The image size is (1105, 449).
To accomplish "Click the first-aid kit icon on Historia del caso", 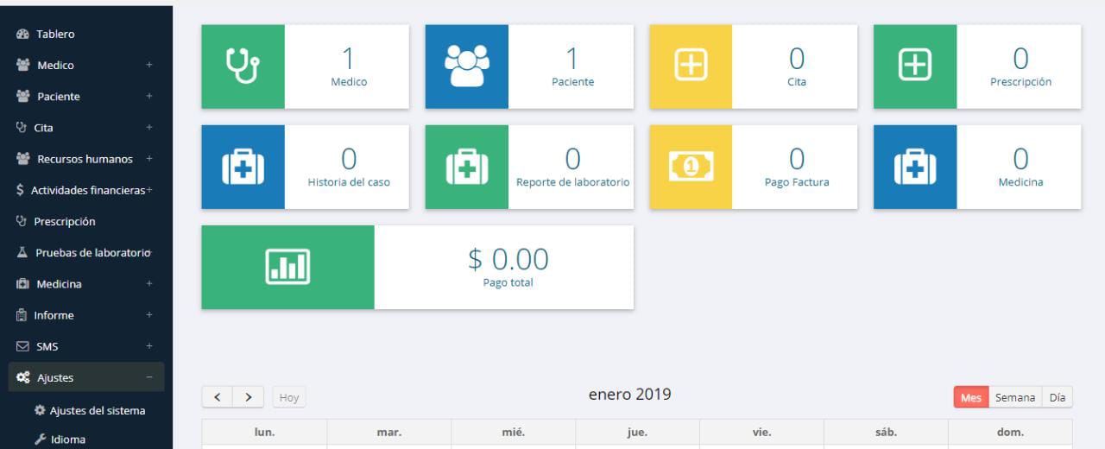I will pyautogui.click(x=243, y=167).
